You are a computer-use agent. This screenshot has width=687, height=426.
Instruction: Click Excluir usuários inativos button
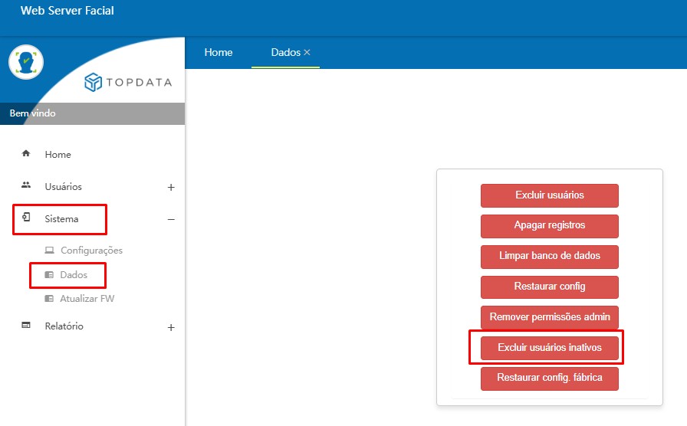(550, 348)
